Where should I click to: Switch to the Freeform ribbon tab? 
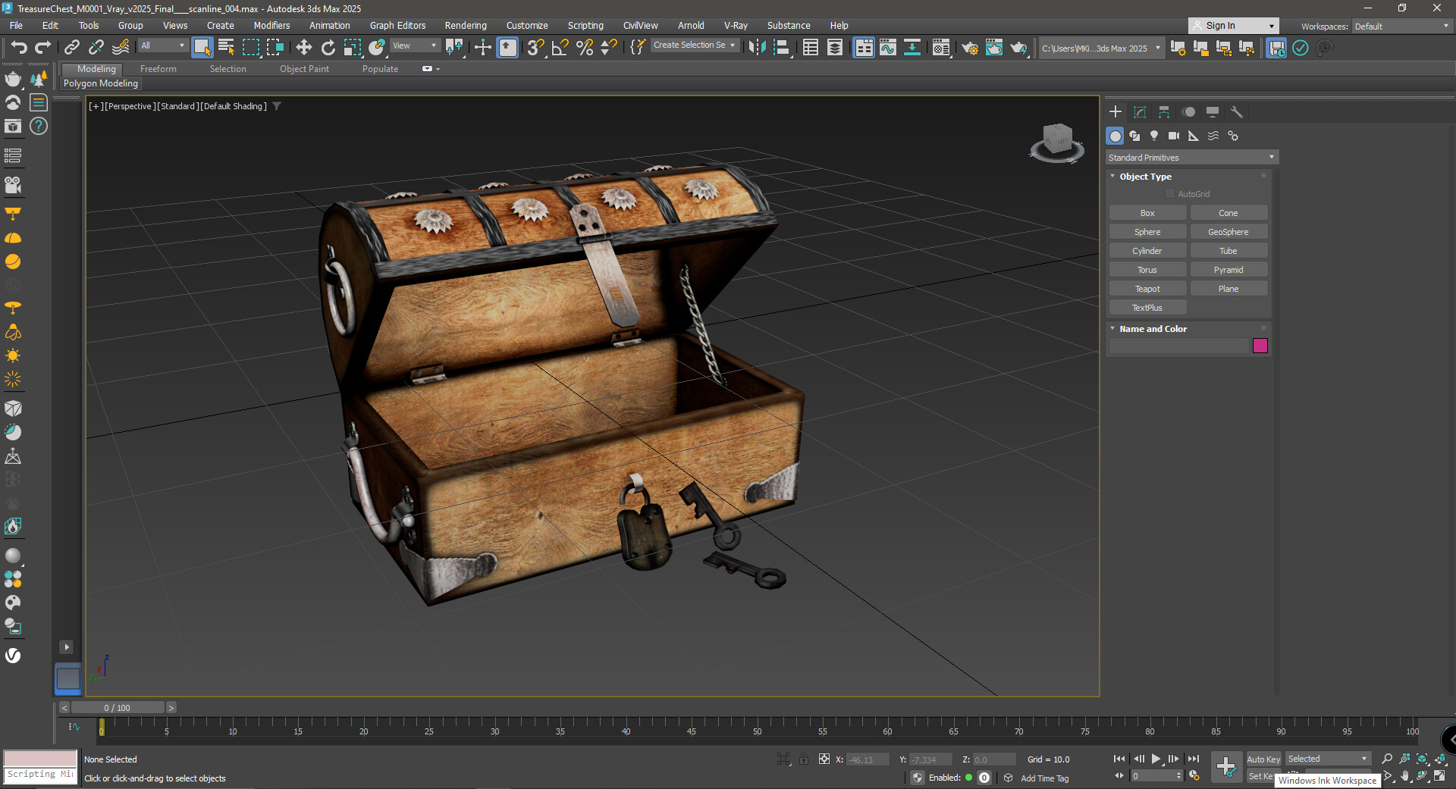click(158, 68)
